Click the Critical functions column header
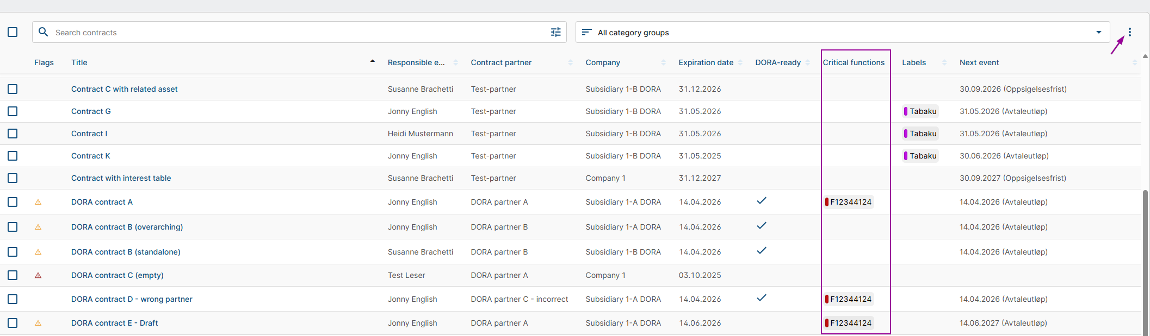 coord(853,62)
